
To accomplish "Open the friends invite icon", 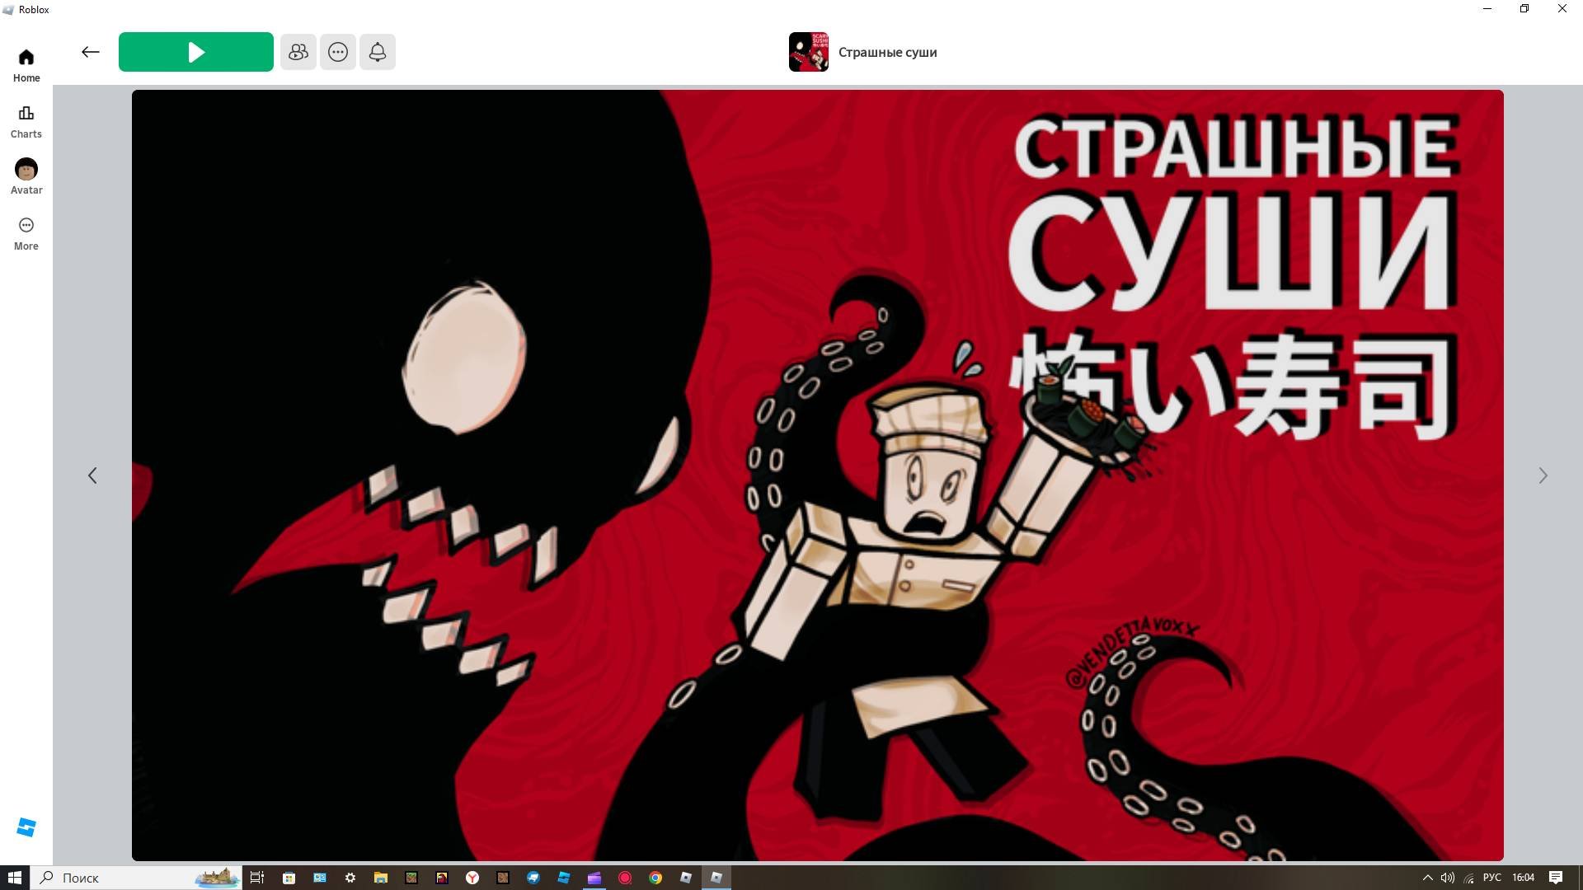I will coord(298,52).
